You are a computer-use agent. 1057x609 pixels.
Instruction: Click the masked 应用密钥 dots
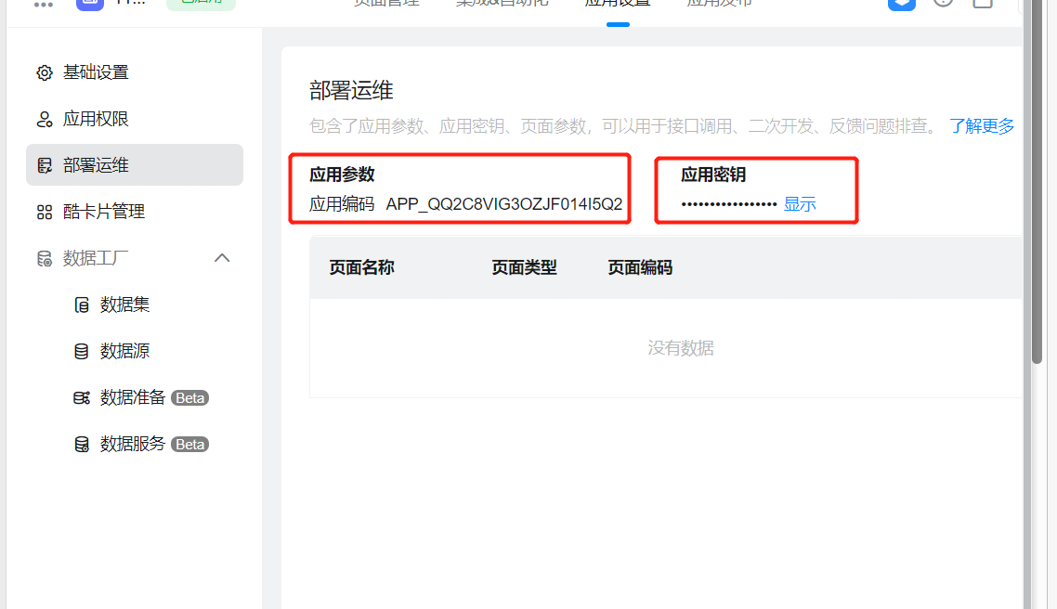click(x=729, y=204)
